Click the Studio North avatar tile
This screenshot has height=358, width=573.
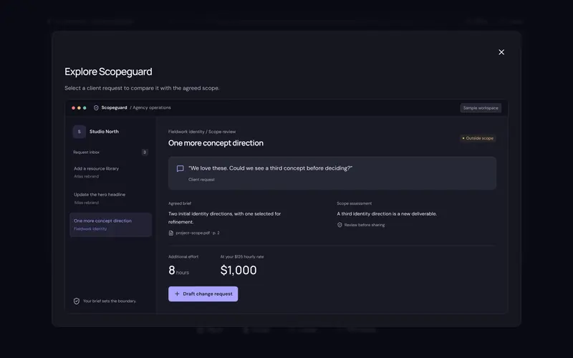(x=79, y=132)
